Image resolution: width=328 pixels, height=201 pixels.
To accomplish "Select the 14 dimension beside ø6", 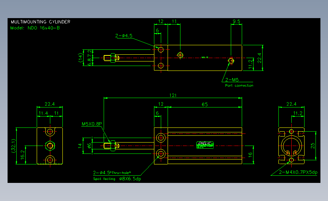I will click(x=80, y=146).
